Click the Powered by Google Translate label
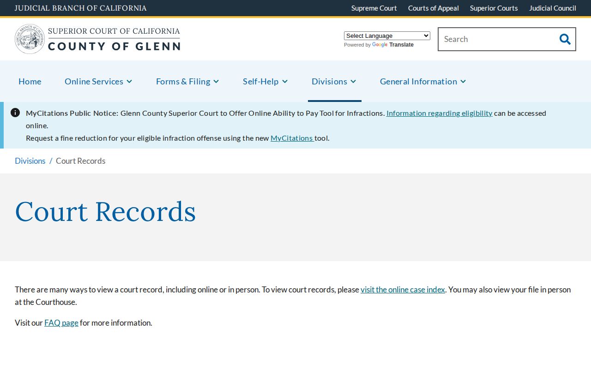This screenshot has height=369, width=591. click(x=379, y=45)
